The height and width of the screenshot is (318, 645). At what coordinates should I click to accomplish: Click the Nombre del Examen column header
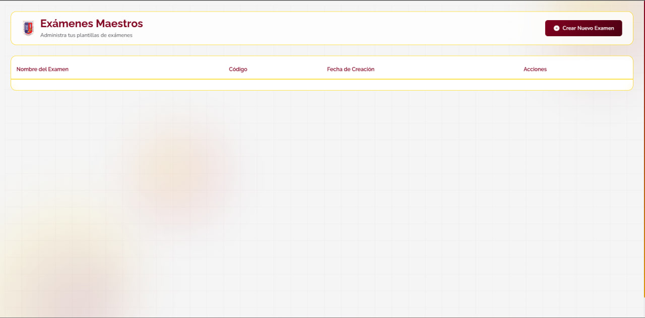42,69
